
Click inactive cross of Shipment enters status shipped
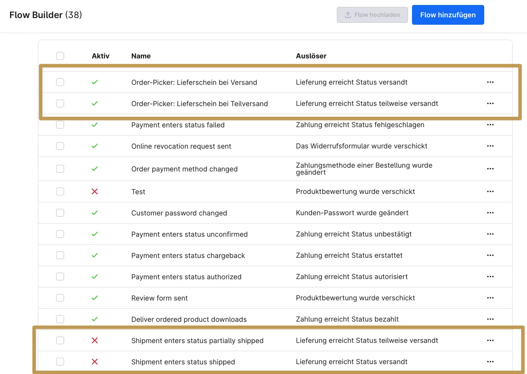[95, 362]
